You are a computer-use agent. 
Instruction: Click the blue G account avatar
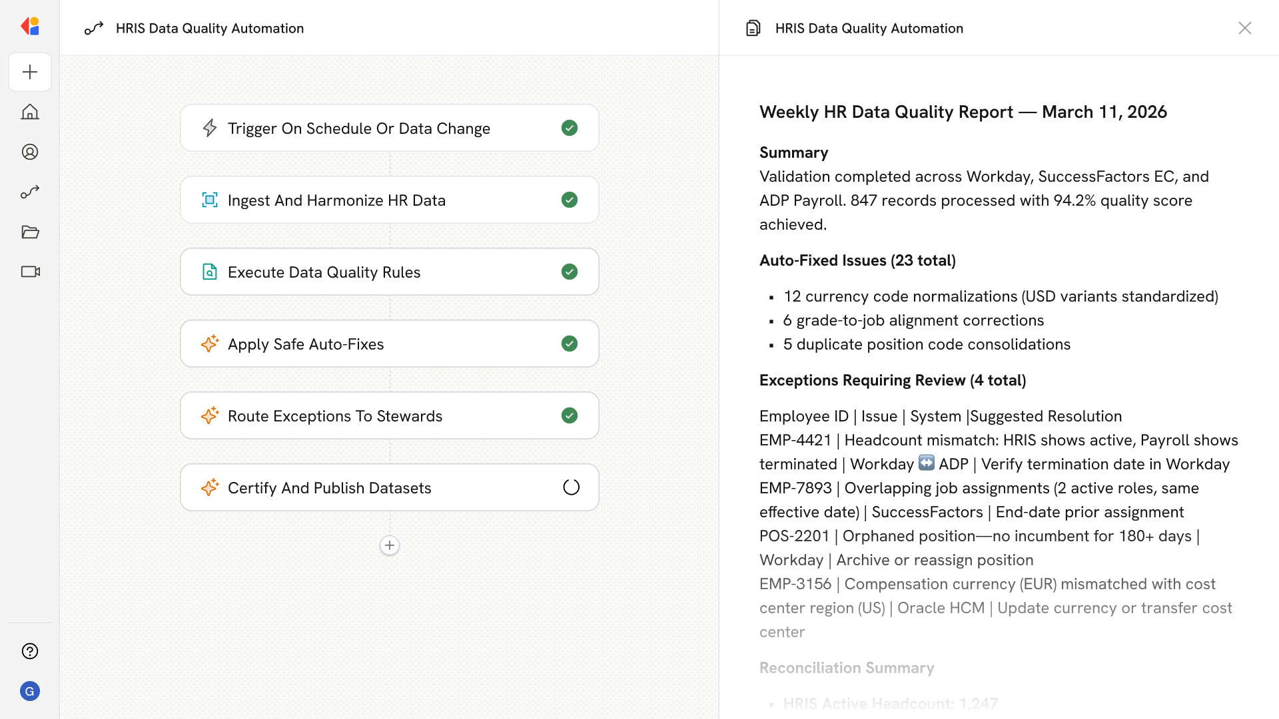click(30, 691)
